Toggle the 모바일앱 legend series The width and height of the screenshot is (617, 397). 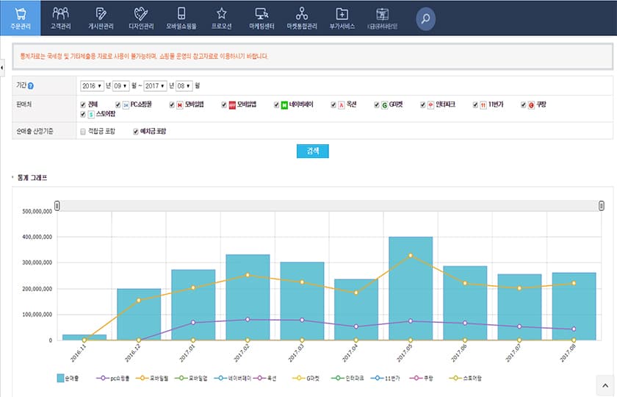click(x=192, y=378)
